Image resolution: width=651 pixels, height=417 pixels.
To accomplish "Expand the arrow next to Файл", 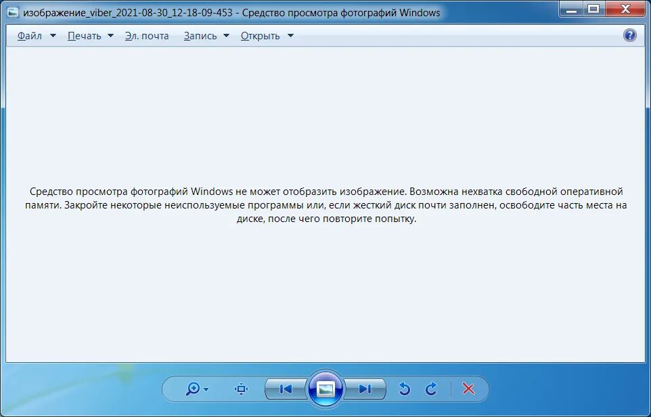I will click(x=53, y=36).
